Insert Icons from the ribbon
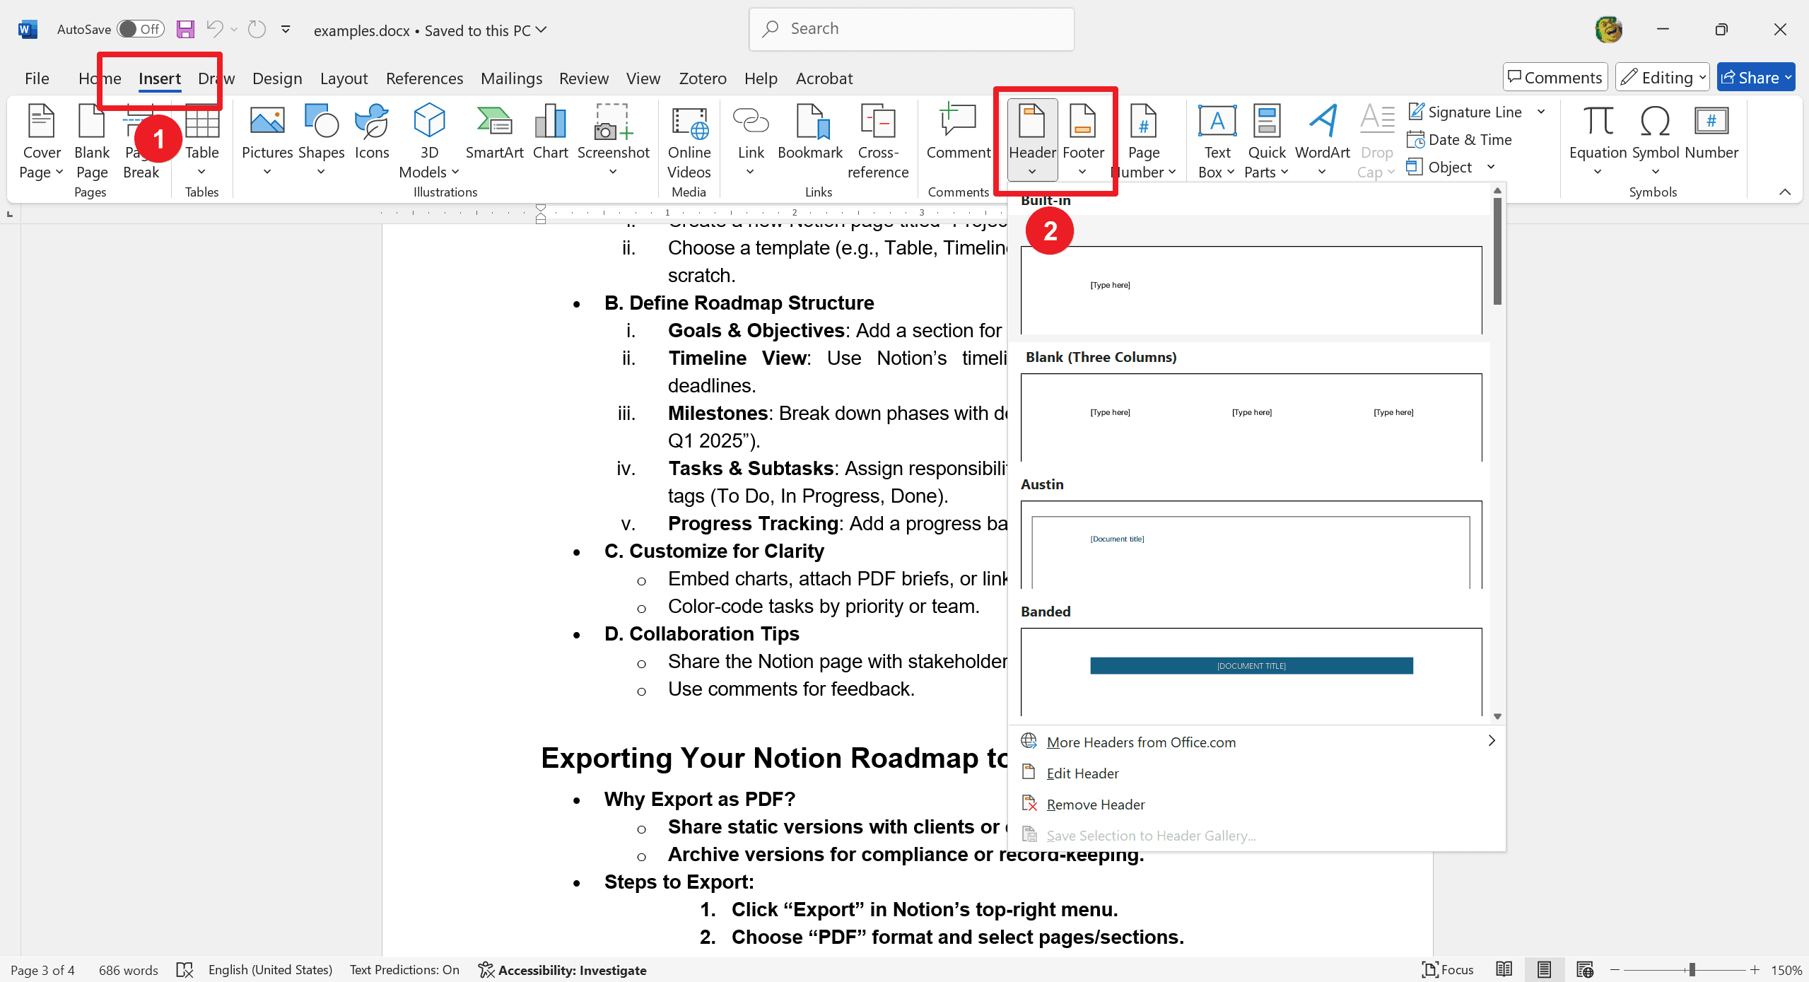The width and height of the screenshot is (1809, 982). [x=372, y=133]
